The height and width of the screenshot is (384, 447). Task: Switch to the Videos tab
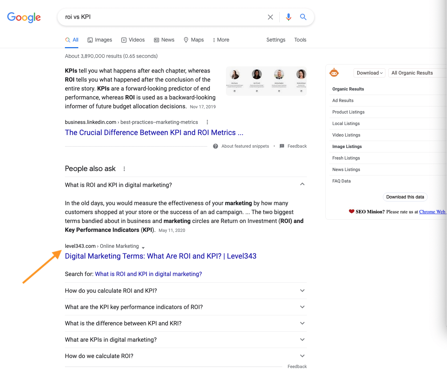(133, 40)
